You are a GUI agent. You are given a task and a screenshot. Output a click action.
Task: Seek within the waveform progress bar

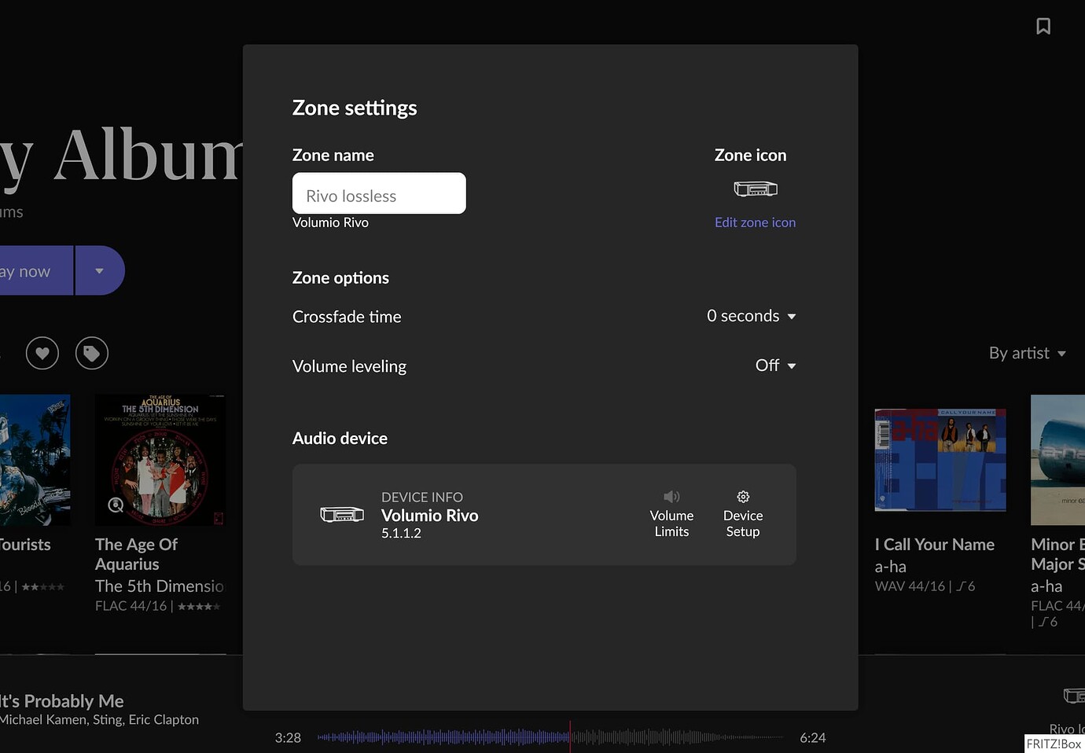point(550,737)
